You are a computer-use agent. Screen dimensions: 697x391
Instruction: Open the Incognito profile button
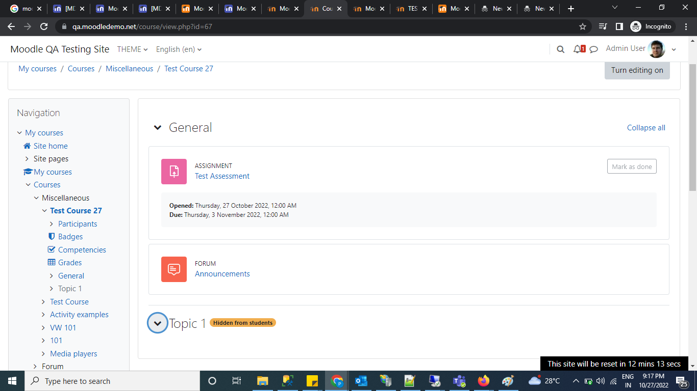pyautogui.click(x=653, y=26)
